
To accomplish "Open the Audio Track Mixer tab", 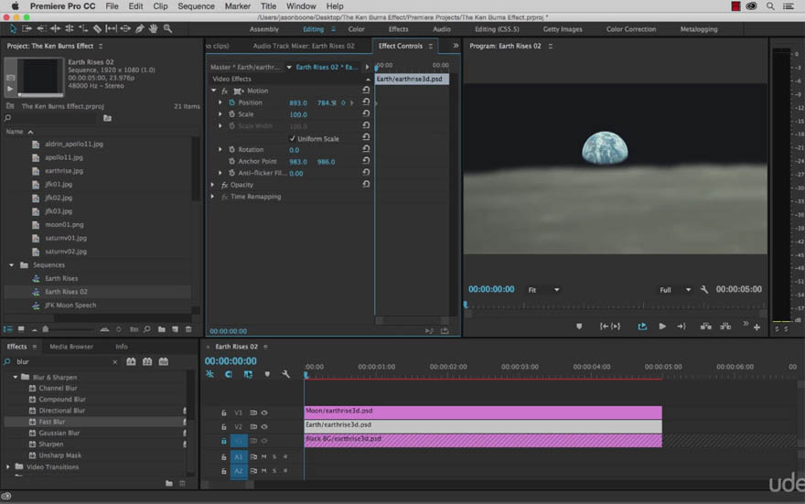I will tap(304, 46).
